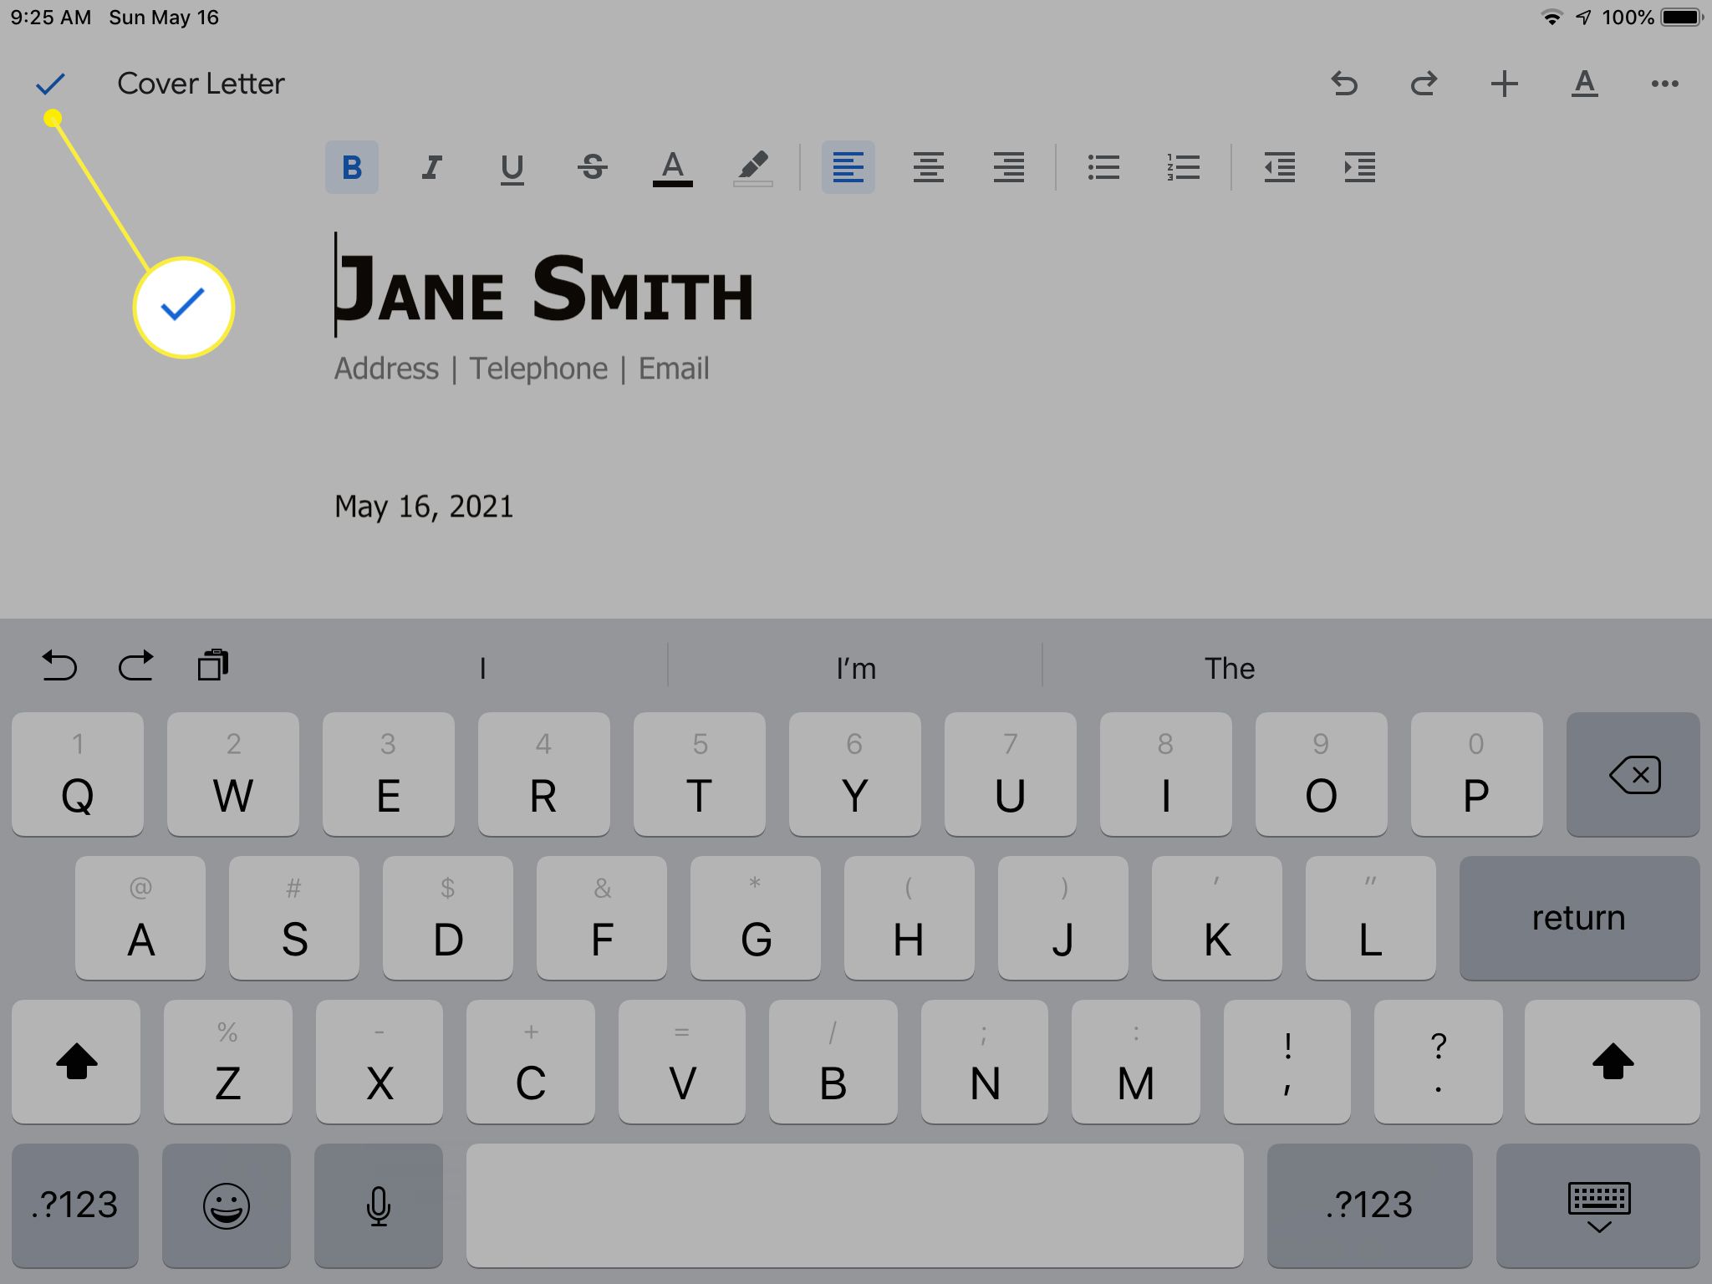Screen dimensions: 1712x1284
Task: Switch to numbers with right .?123 key
Action: [1369, 1205]
